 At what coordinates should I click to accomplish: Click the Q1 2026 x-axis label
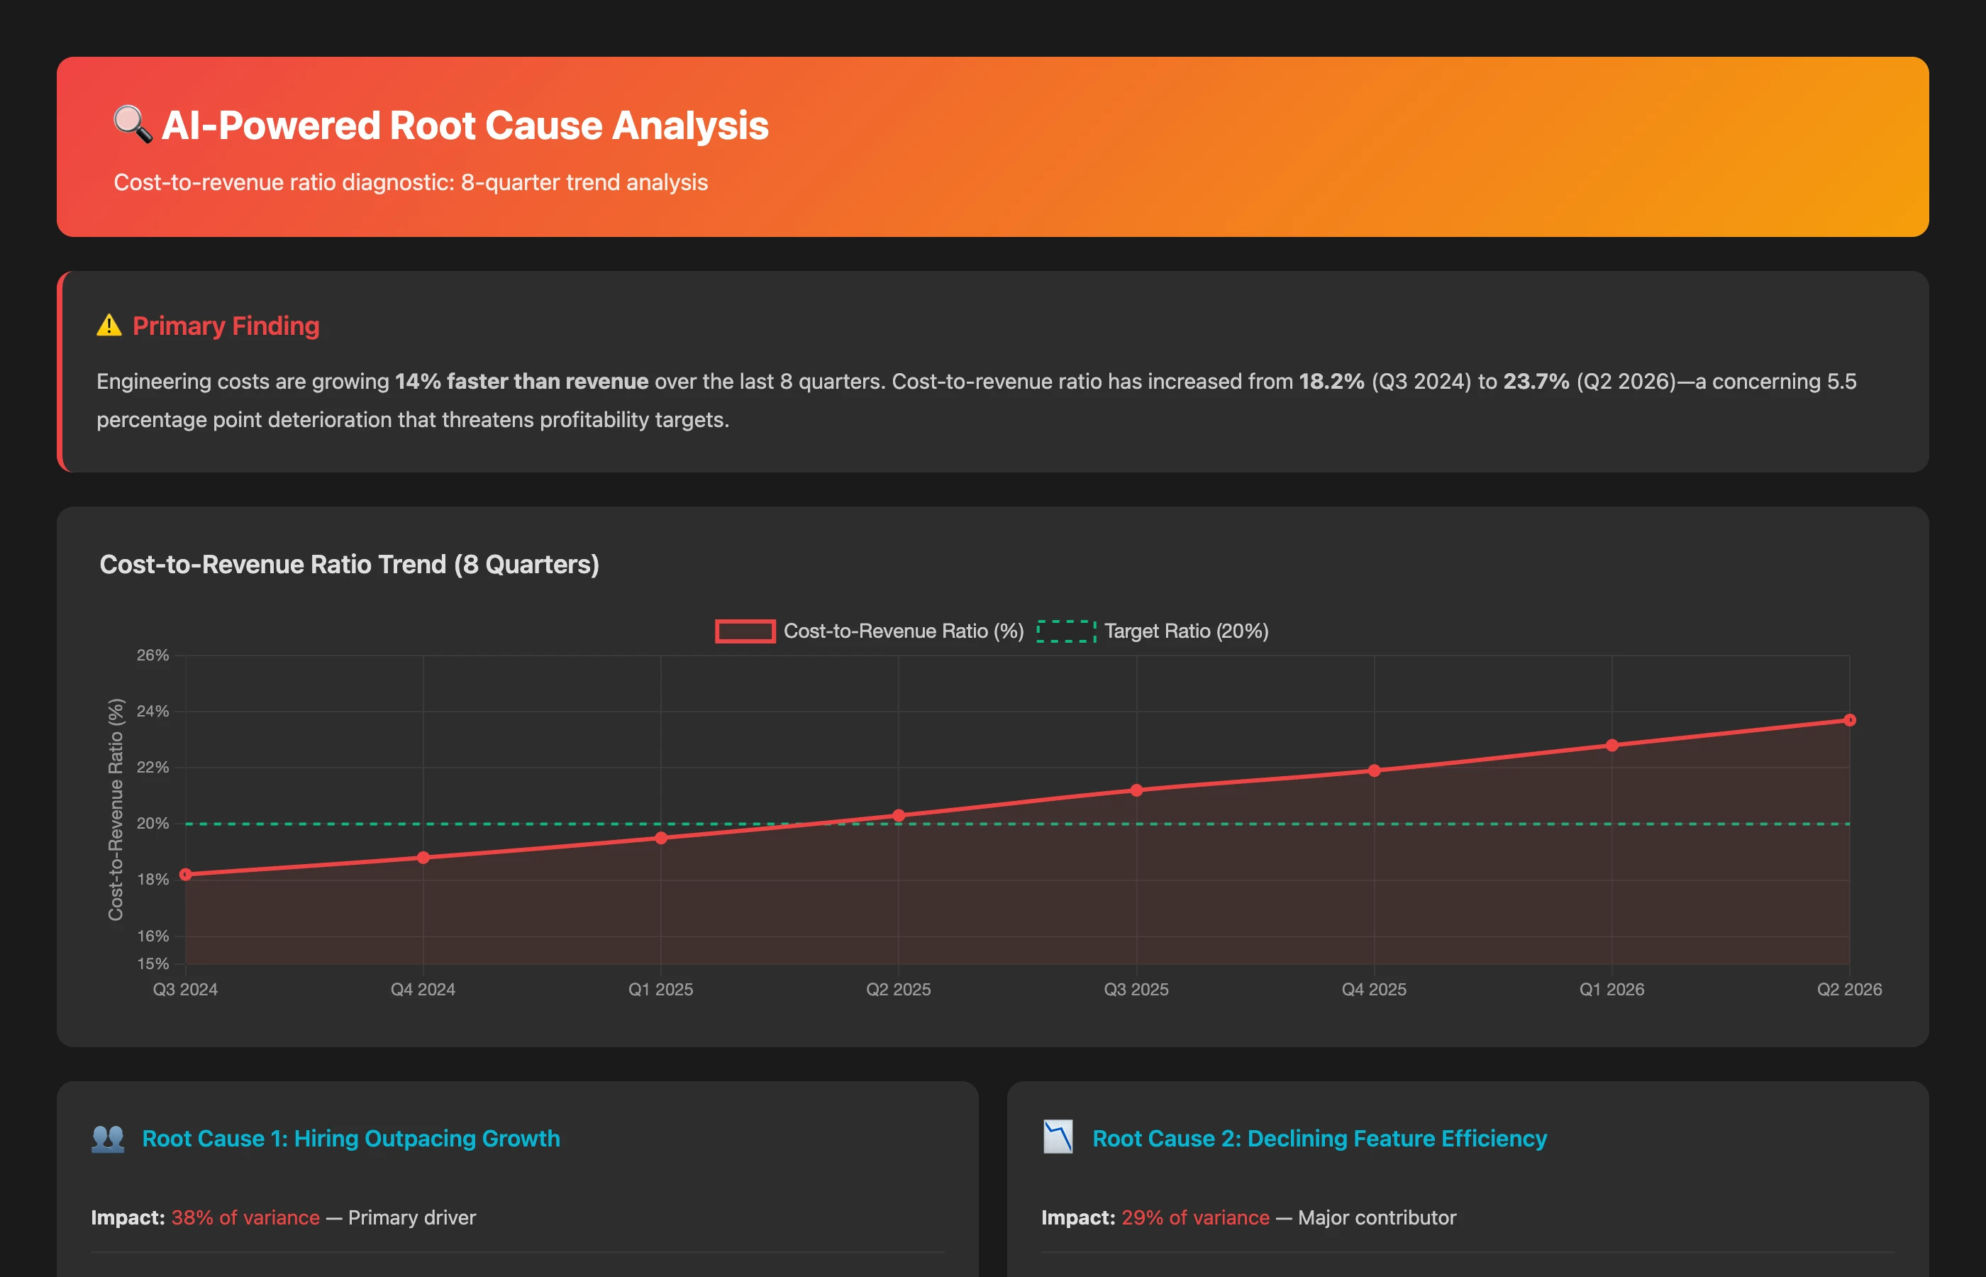[1612, 989]
